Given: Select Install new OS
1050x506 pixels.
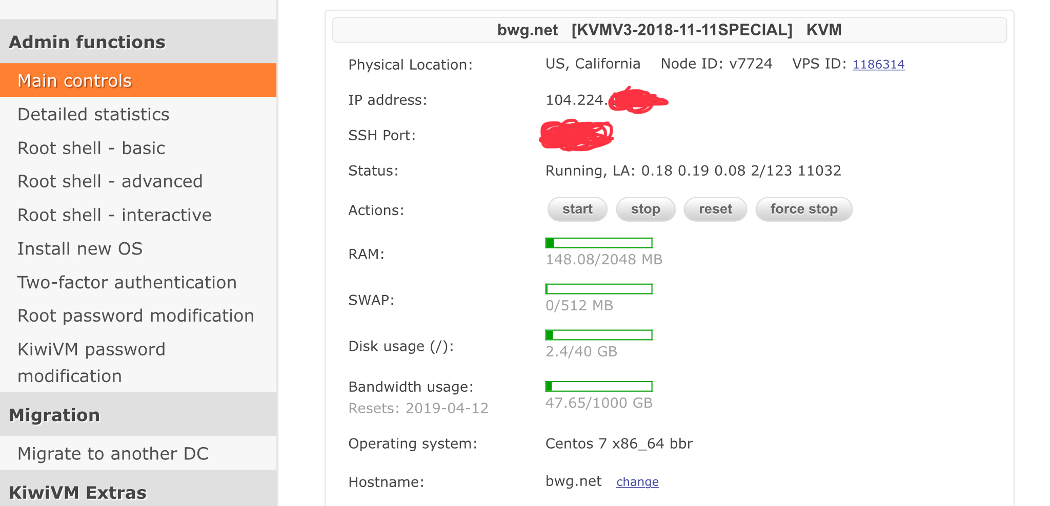Looking at the screenshot, I should click(x=80, y=249).
